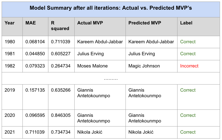Click MAE value 0.044850
Screen dimensions: 222x140
tap(35, 54)
